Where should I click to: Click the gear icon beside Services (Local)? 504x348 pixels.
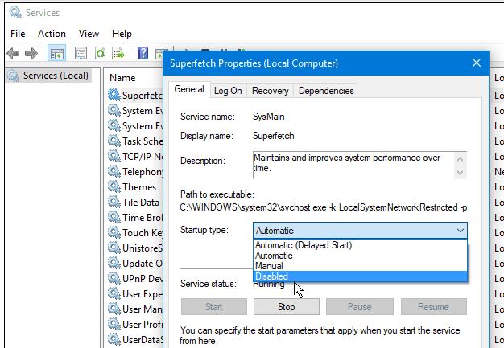coord(13,76)
